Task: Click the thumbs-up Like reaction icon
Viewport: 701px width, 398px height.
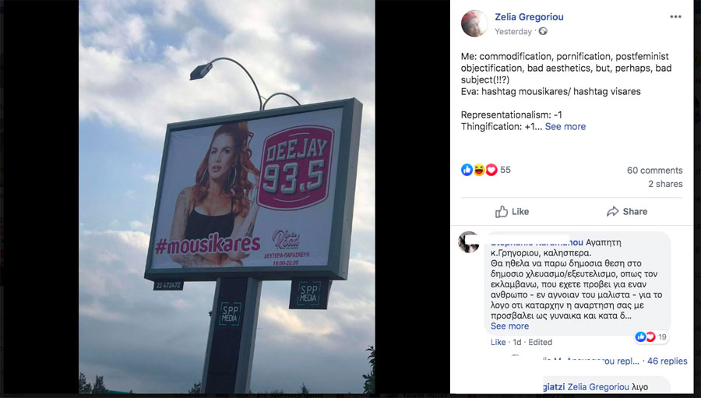Action: (x=467, y=170)
